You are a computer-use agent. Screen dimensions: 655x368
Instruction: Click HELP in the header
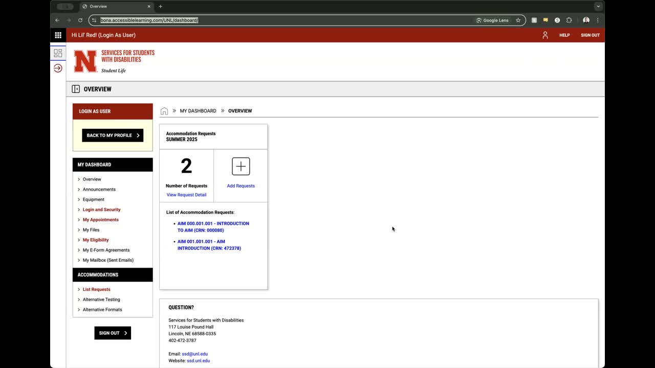(x=564, y=35)
